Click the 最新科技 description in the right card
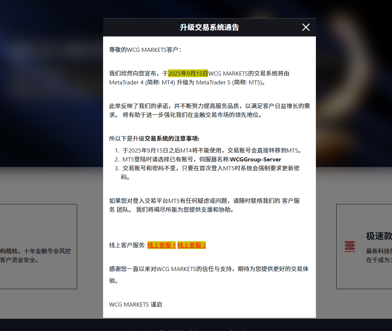Viewport: 392px width, 331px height. (378, 251)
